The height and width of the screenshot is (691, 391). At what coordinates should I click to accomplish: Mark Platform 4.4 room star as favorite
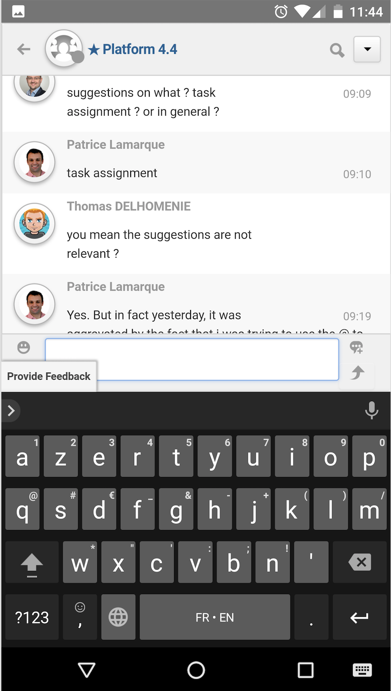click(x=94, y=49)
